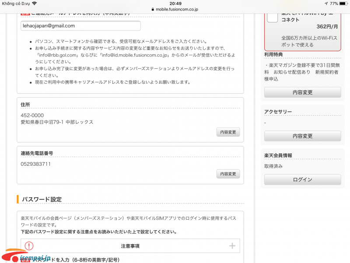The height and width of the screenshot is (263, 350).
Task: Click the 利用特典 heading
Action: (273, 54)
